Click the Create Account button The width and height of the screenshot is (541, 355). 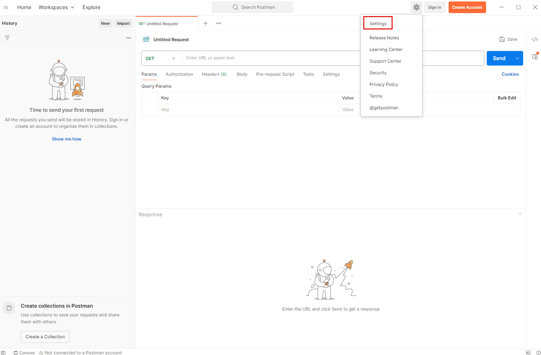[x=467, y=7]
